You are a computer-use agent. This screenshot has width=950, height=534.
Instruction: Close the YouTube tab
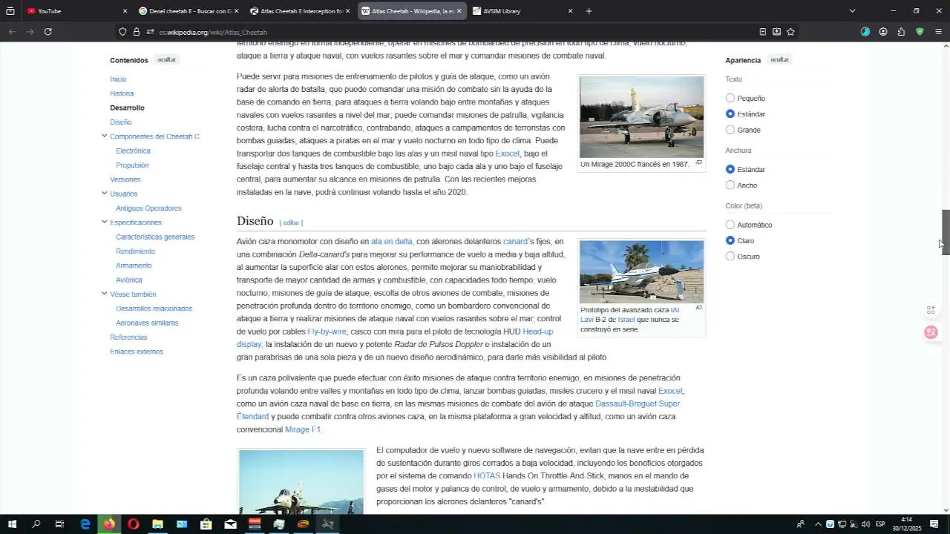tap(125, 11)
